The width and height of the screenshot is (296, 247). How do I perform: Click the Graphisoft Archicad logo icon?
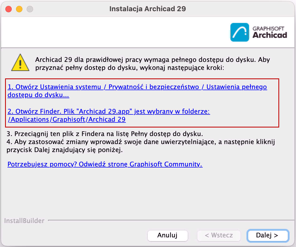click(239, 32)
